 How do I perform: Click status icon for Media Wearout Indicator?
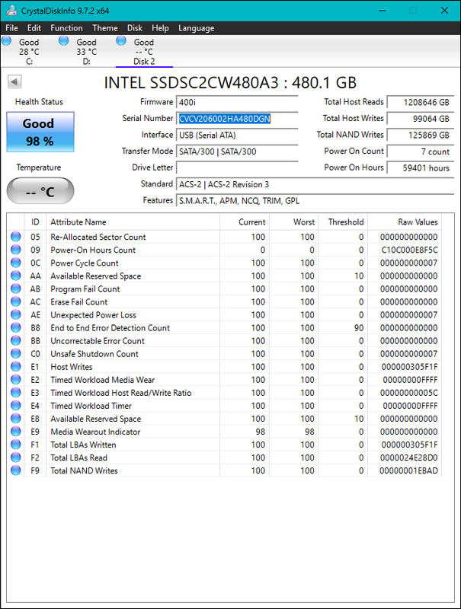16,432
